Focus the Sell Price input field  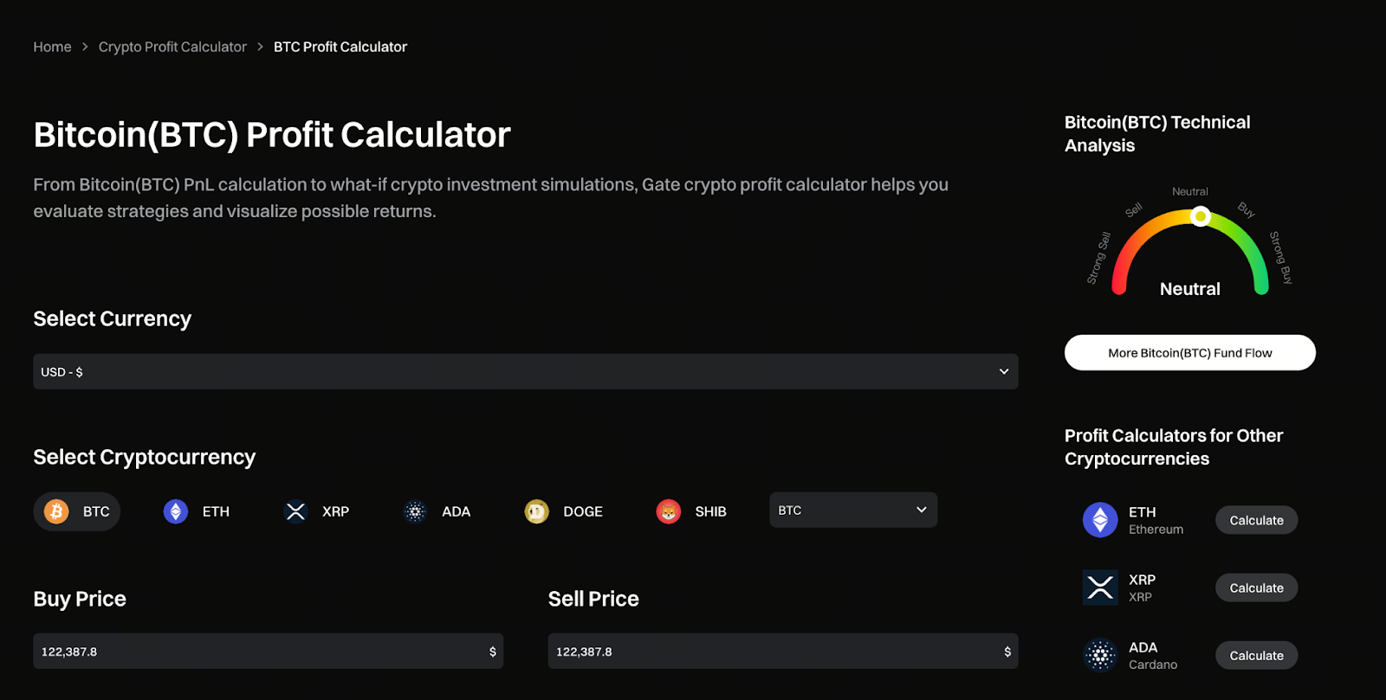(775, 652)
